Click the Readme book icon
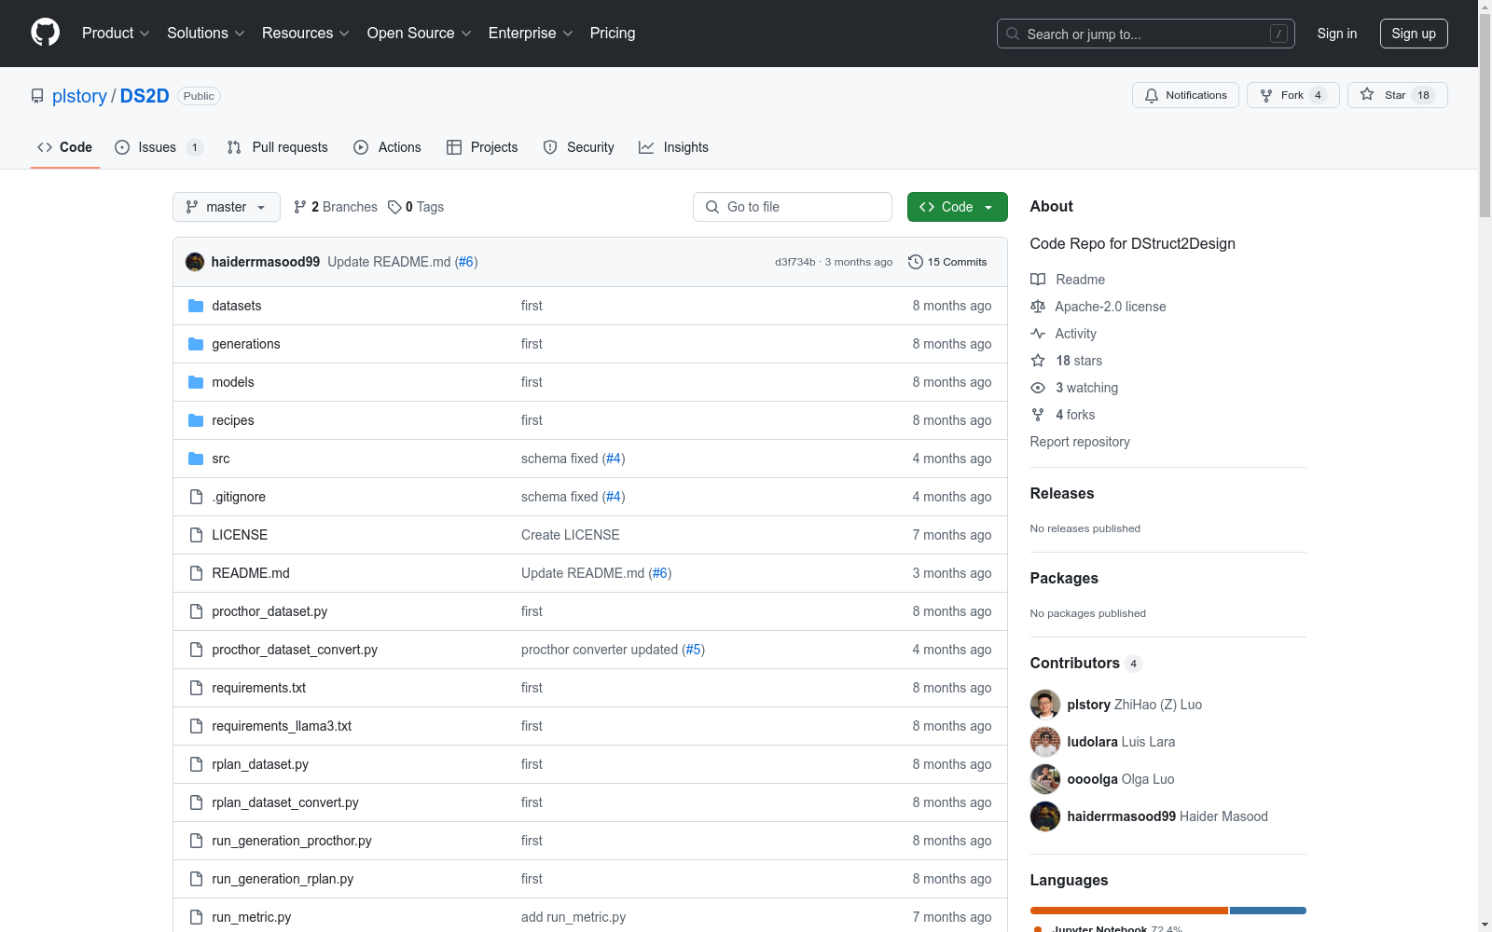The width and height of the screenshot is (1492, 932). [1038, 280]
